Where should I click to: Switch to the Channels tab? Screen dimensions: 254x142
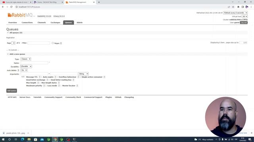tap(42, 22)
